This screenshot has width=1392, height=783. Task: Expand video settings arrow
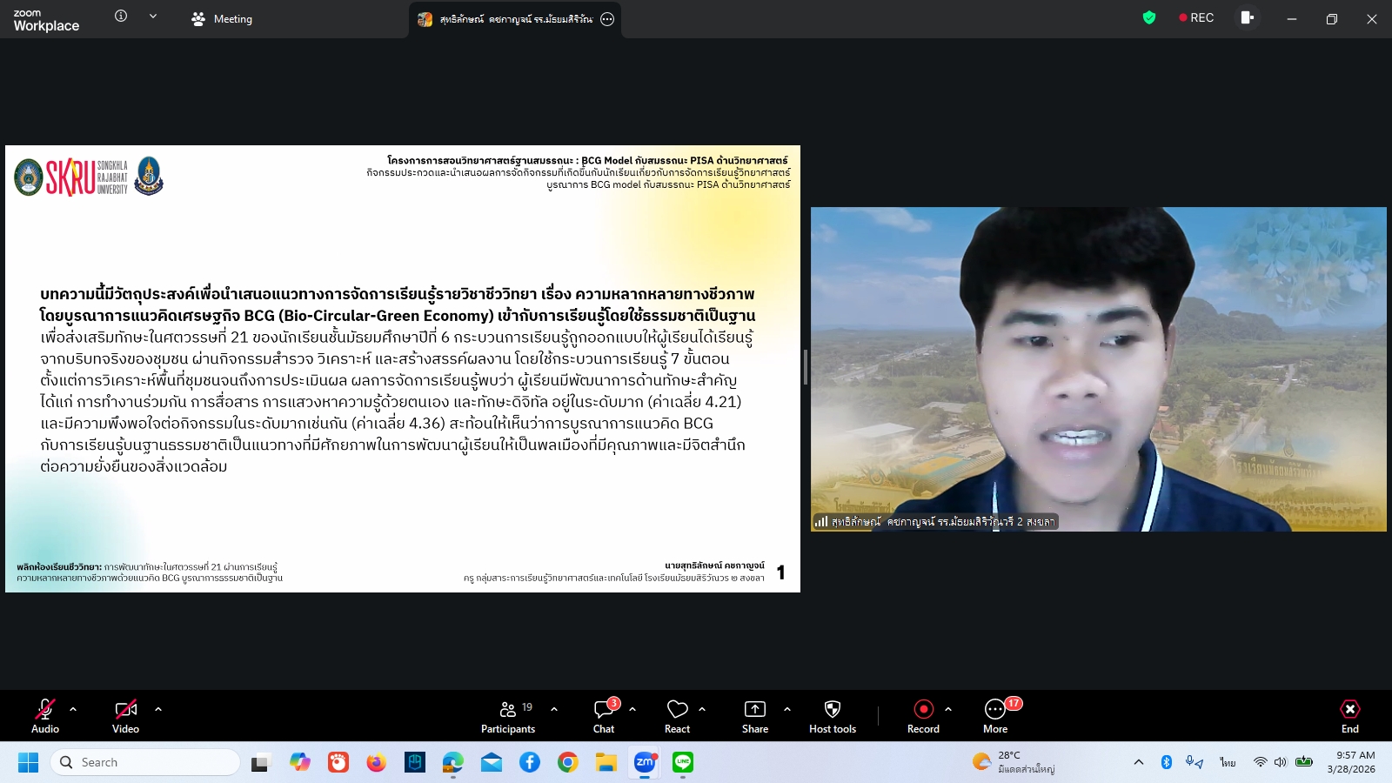(x=158, y=709)
